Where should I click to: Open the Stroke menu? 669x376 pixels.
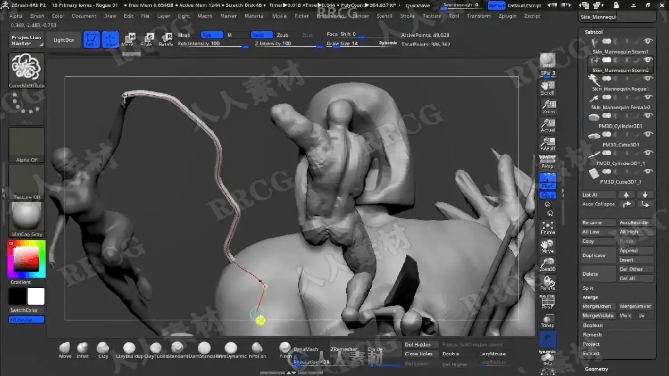(x=408, y=16)
